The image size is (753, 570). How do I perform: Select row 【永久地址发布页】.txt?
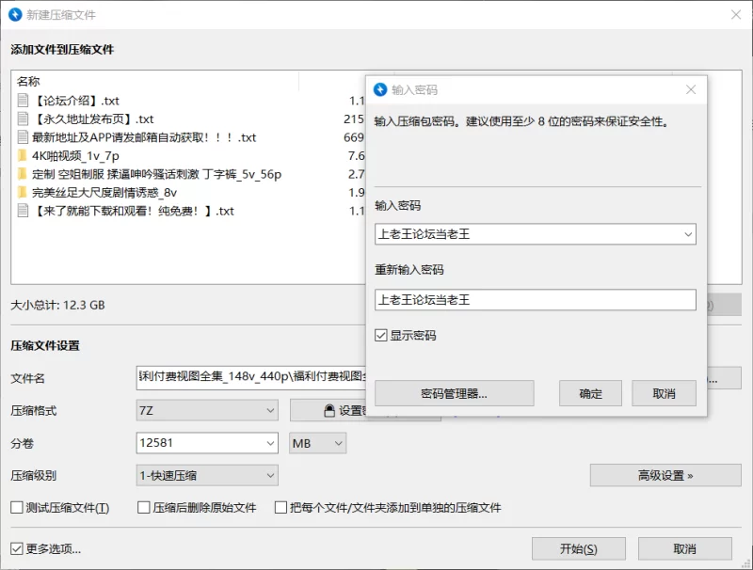(191, 119)
